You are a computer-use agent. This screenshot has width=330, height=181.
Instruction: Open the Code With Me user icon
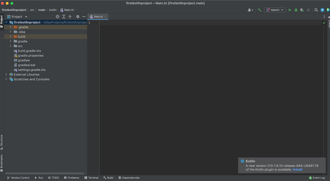point(250,10)
